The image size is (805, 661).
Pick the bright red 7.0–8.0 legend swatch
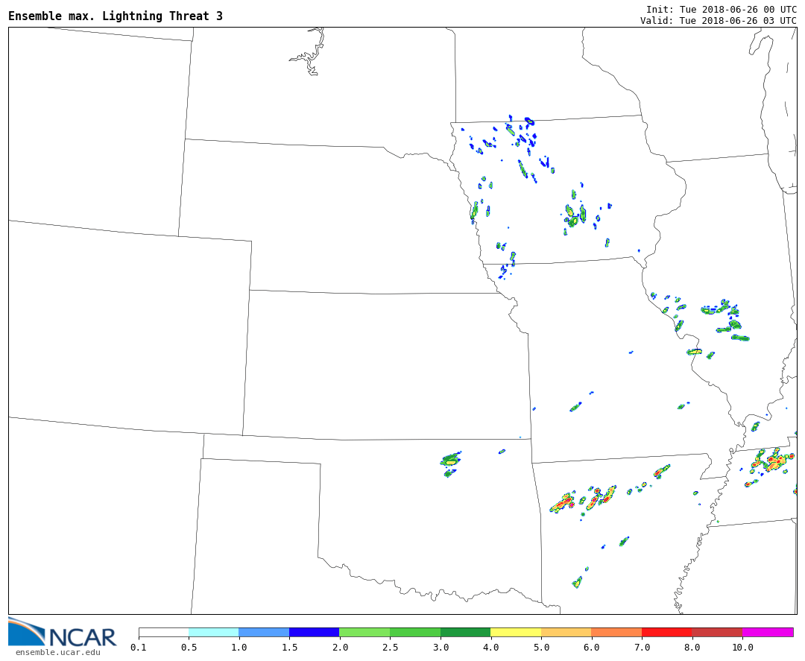point(666,632)
